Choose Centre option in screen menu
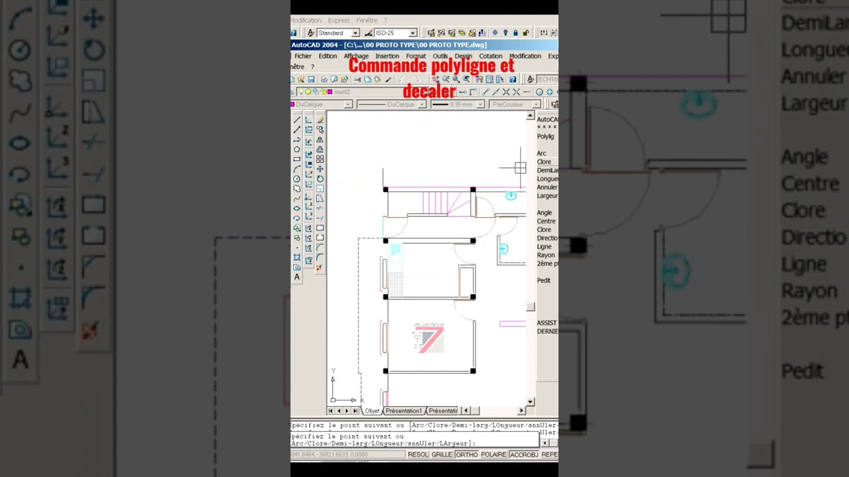The width and height of the screenshot is (849, 477). tap(546, 221)
